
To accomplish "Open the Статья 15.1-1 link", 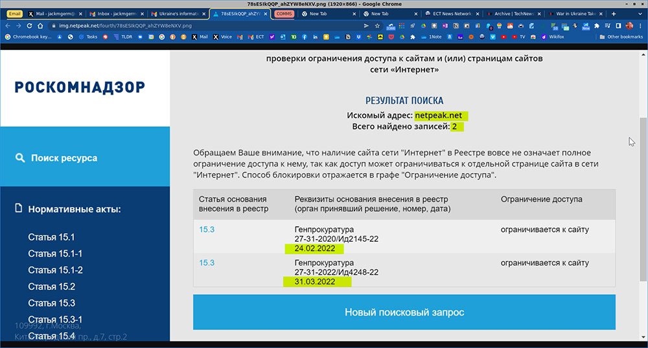I will coord(55,253).
